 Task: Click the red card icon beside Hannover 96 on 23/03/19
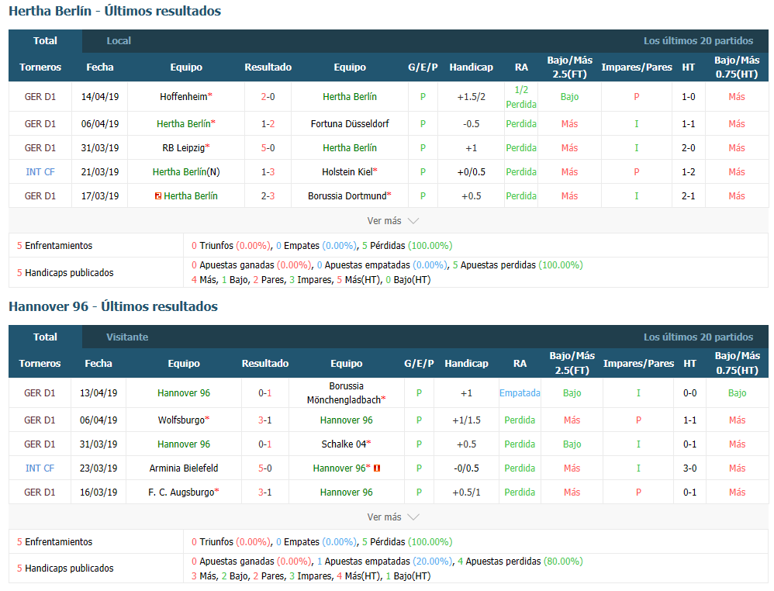coord(377,468)
